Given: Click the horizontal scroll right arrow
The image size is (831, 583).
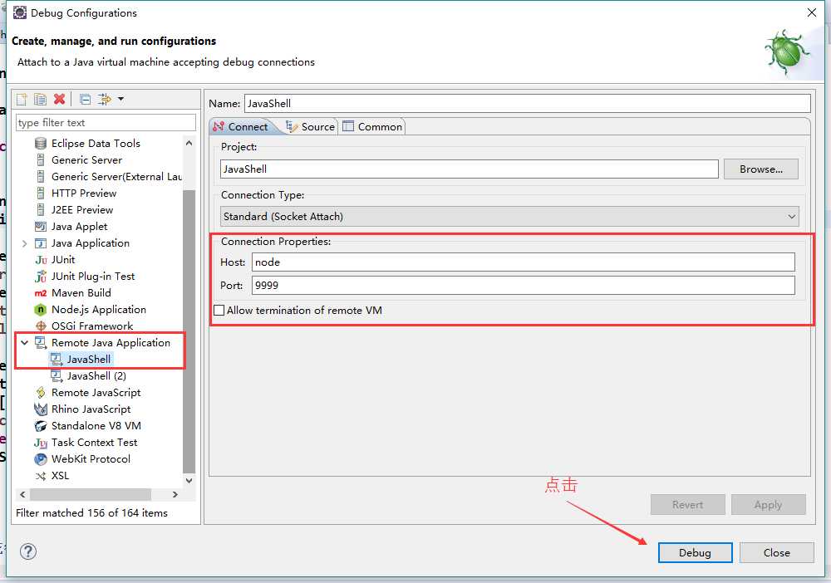Looking at the screenshot, I should [175, 495].
